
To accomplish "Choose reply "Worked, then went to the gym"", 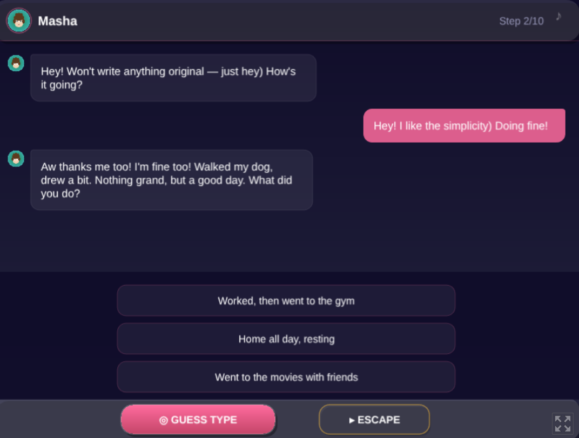I will (286, 301).
